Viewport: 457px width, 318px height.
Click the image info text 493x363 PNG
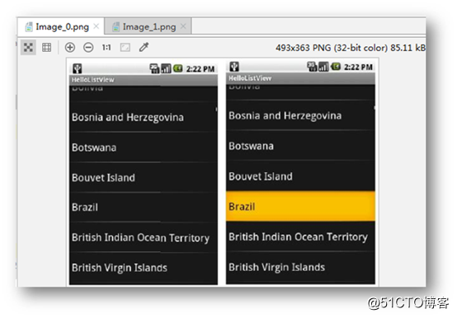tap(350, 48)
